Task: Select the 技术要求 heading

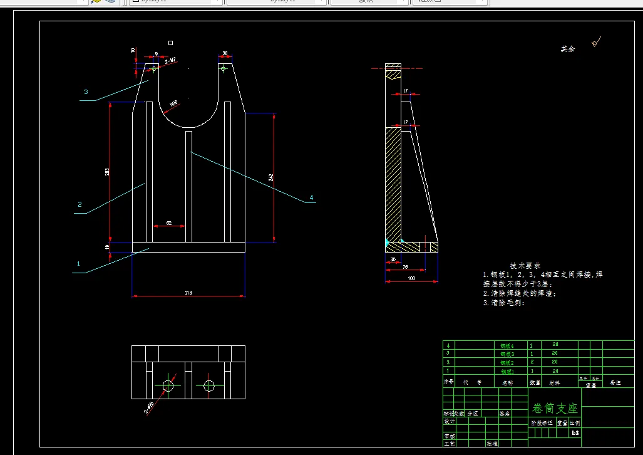Action: point(525,266)
